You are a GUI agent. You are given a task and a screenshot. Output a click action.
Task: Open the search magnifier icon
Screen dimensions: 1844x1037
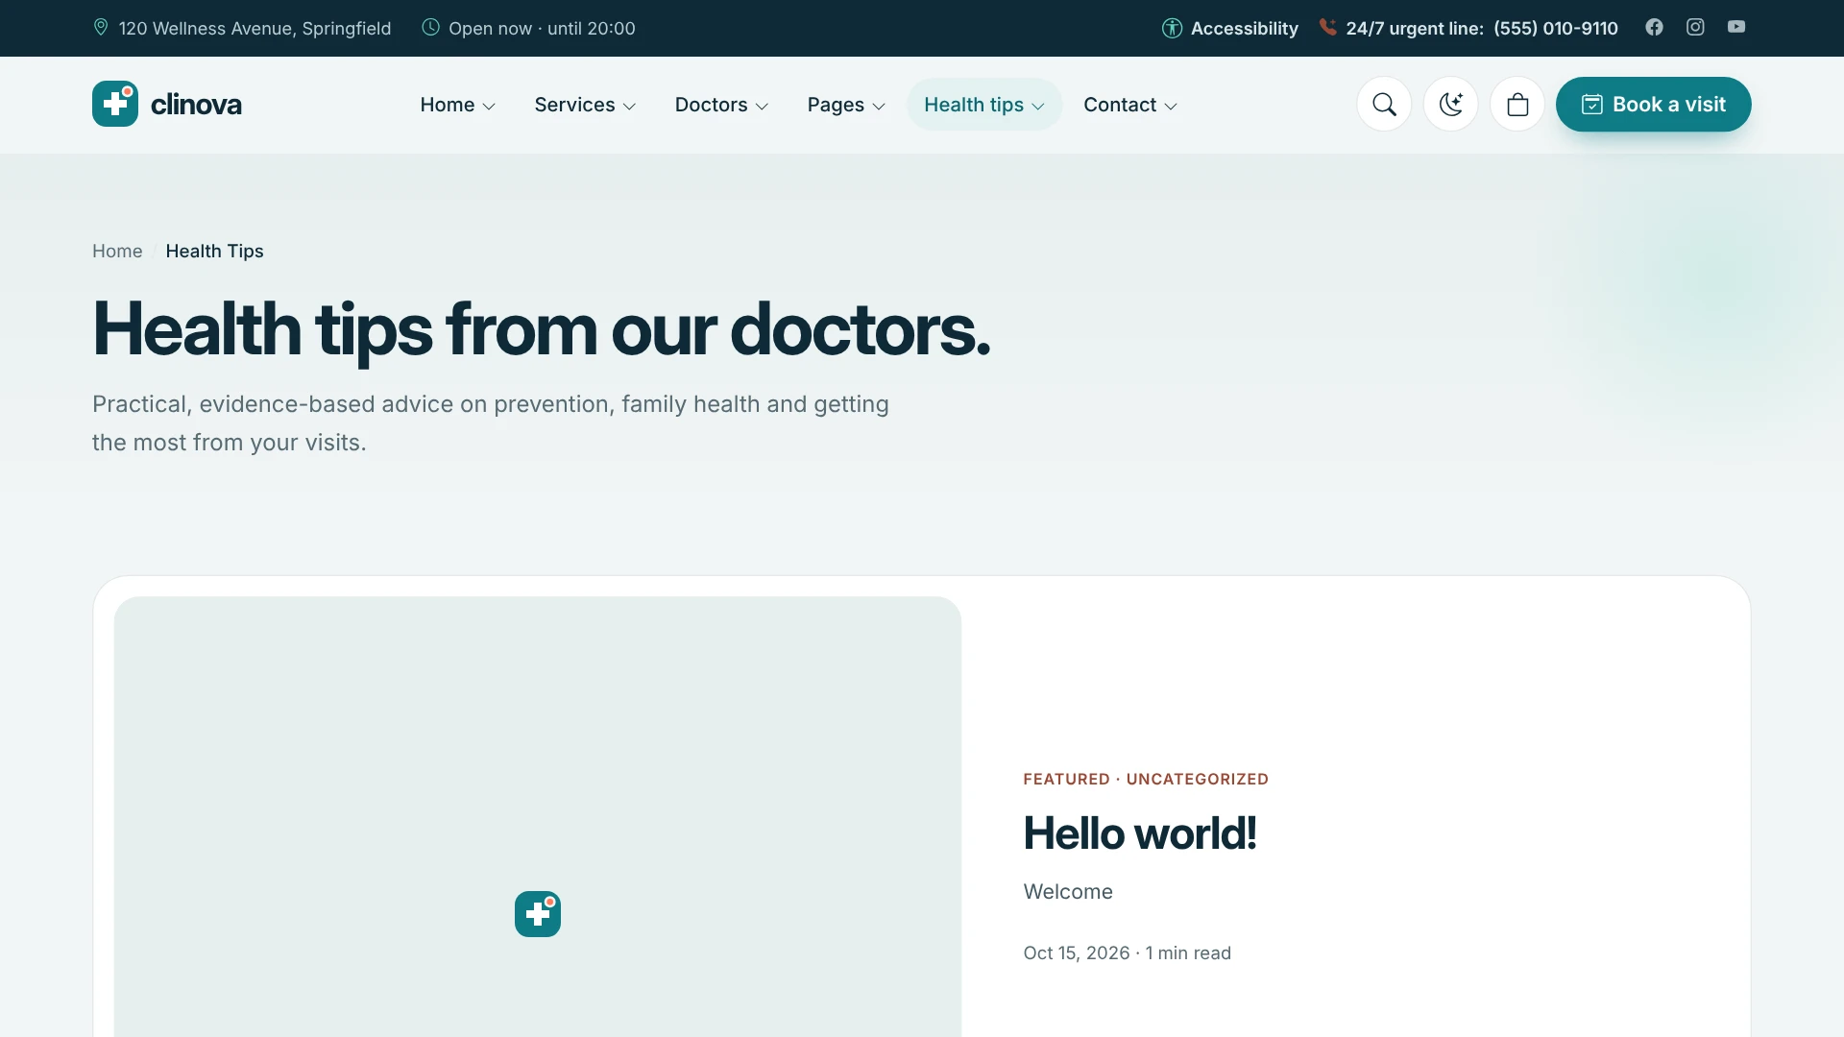click(x=1384, y=104)
